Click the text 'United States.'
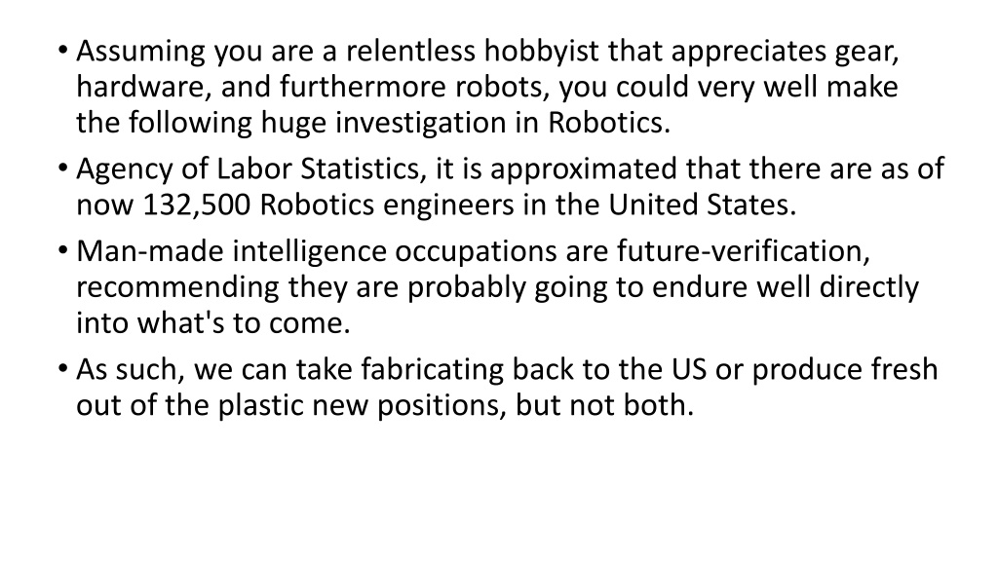The height and width of the screenshot is (561, 998). tap(703, 205)
